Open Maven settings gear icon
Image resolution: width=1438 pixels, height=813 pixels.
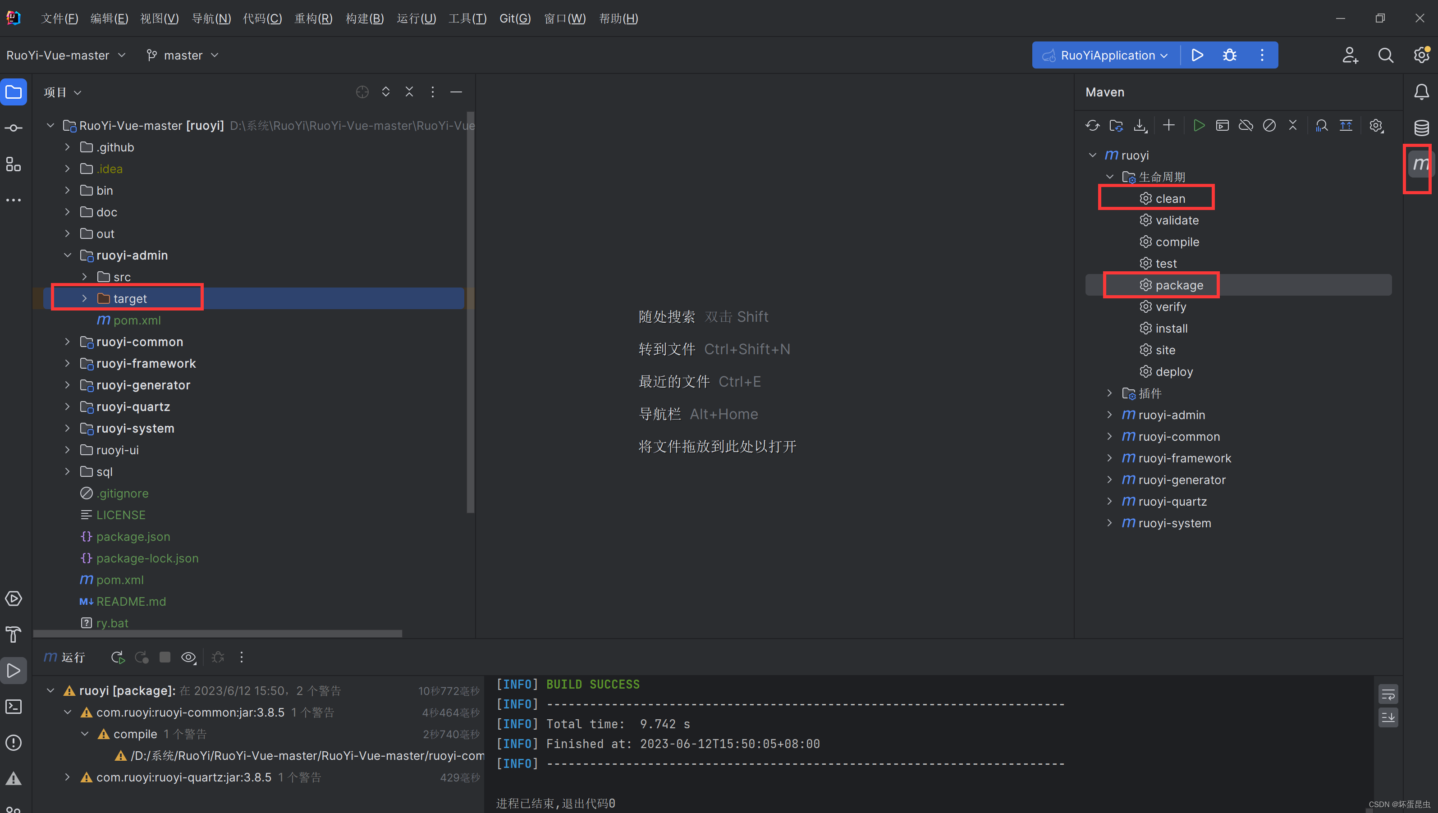click(1376, 126)
